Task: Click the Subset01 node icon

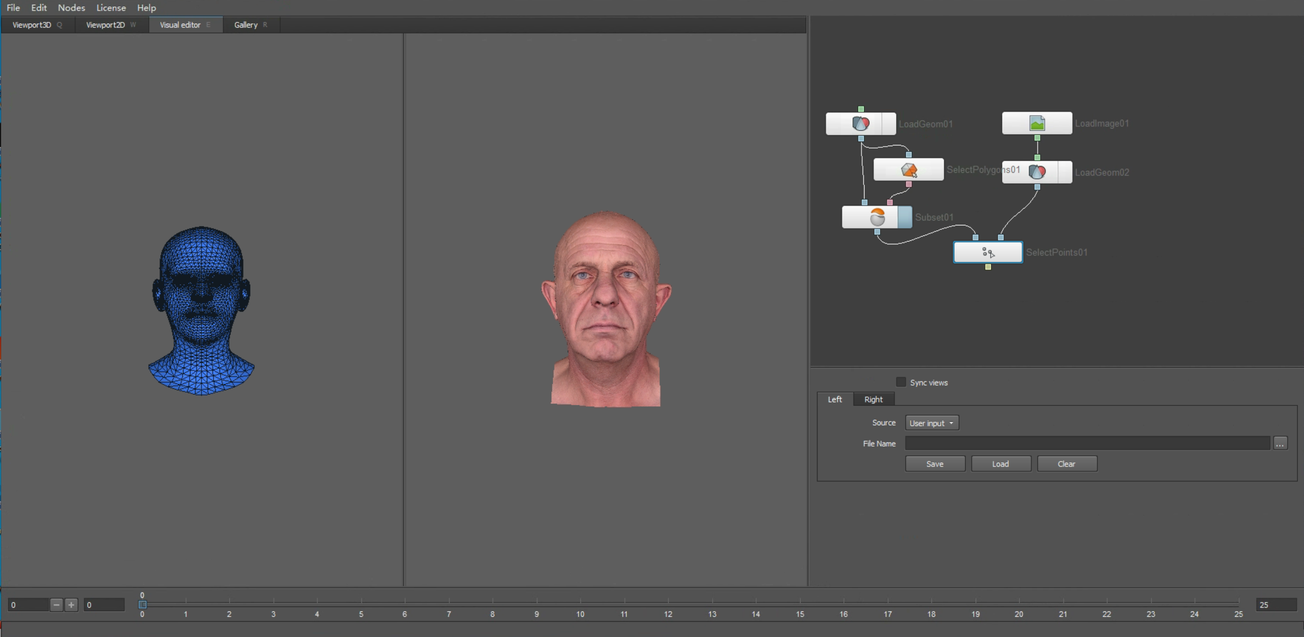Action: (x=877, y=217)
